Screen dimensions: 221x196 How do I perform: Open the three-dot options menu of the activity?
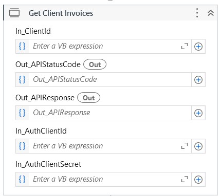pos(197,13)
